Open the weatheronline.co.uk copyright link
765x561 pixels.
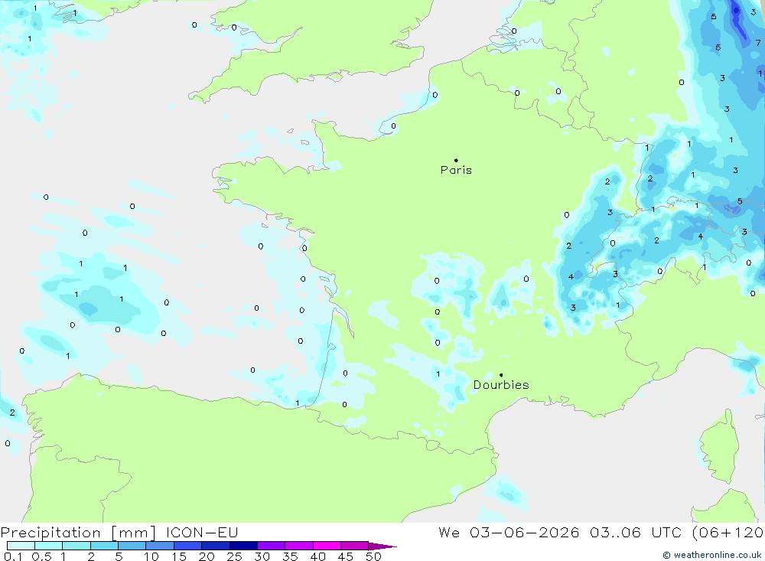(711, 555)
